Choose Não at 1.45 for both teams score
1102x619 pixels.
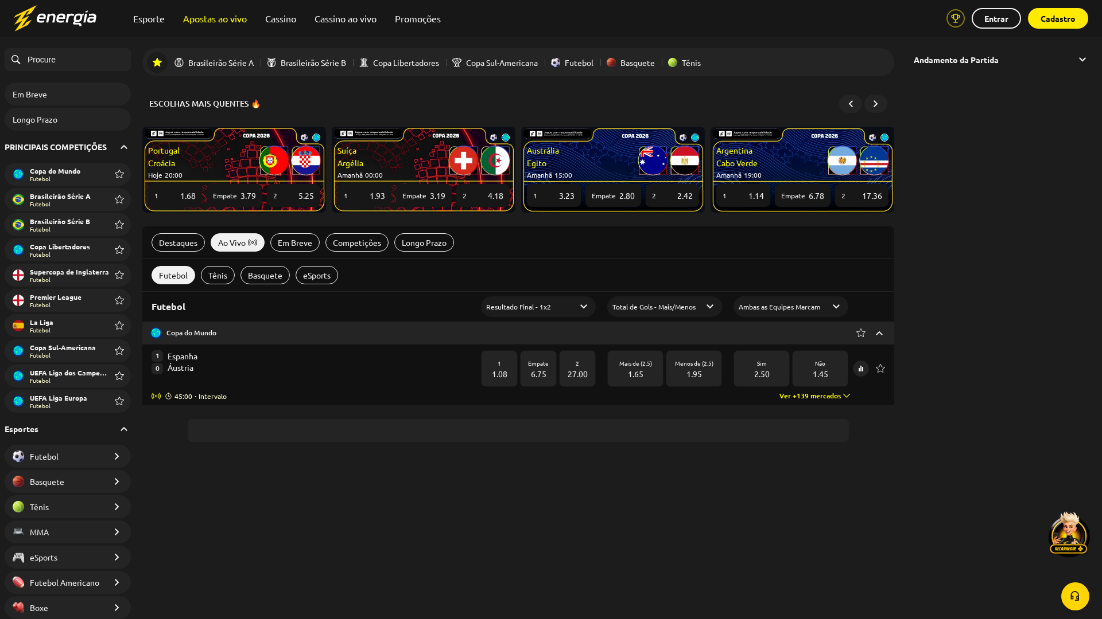point(820,369)
